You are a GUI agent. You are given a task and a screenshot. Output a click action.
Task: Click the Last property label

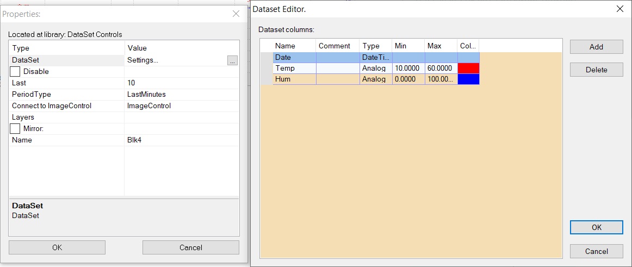tap(19, 83)
